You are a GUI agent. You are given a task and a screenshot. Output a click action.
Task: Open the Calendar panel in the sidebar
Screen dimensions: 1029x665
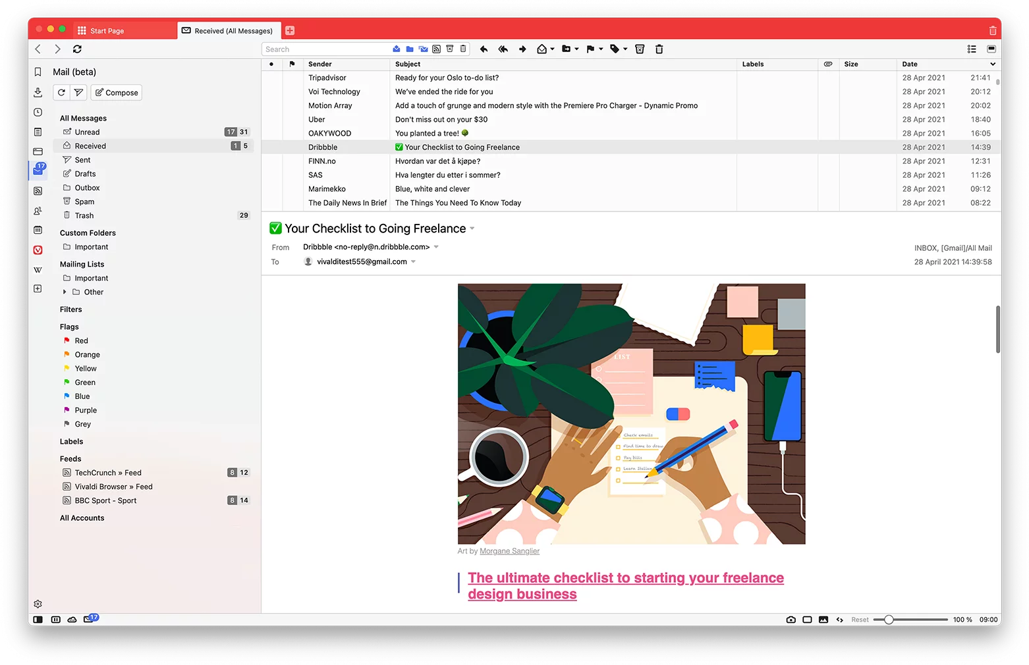pos(38,230)
